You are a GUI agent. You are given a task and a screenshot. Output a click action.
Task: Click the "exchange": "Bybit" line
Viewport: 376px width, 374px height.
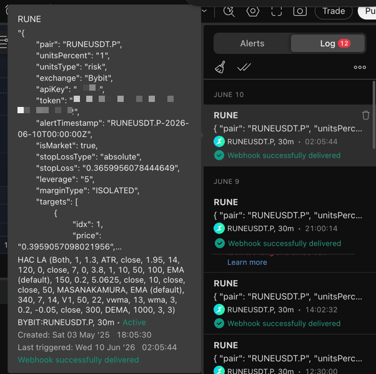[74, 78]
